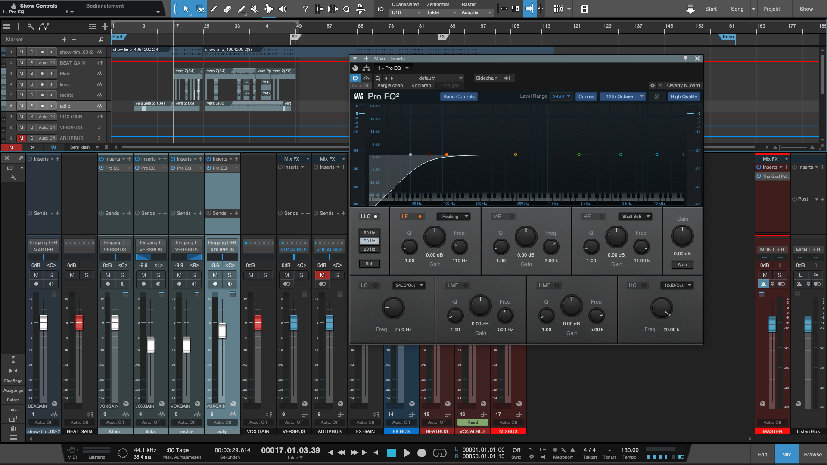Screen dimensions: 827x465
Task: Toggle the loop button in transport
Action: 439,453
